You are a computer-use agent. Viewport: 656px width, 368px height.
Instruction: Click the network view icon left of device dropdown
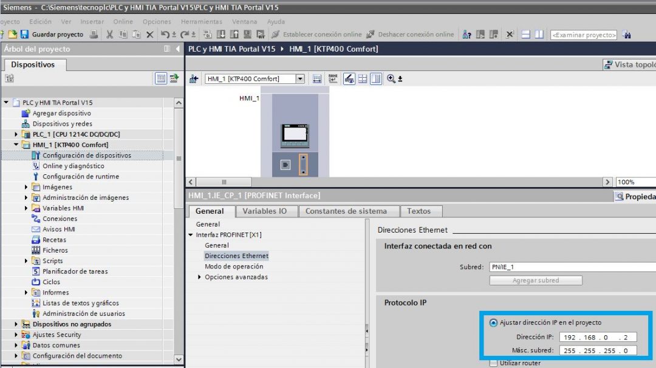(194, 78)
